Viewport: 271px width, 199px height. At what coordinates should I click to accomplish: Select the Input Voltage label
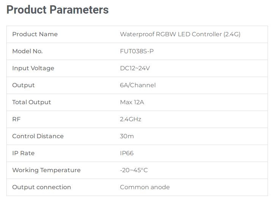33,68
